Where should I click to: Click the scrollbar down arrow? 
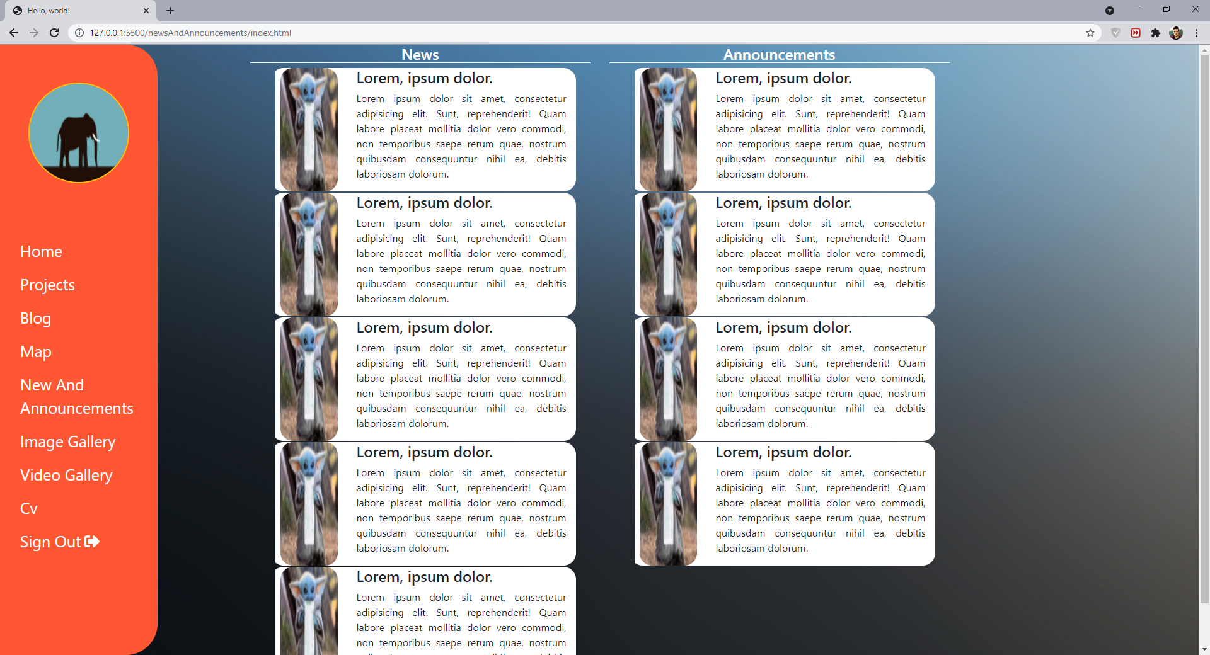1204,649
